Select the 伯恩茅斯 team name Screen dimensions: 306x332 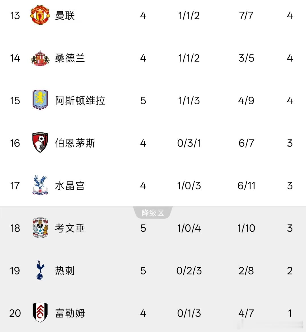[75, 143]
